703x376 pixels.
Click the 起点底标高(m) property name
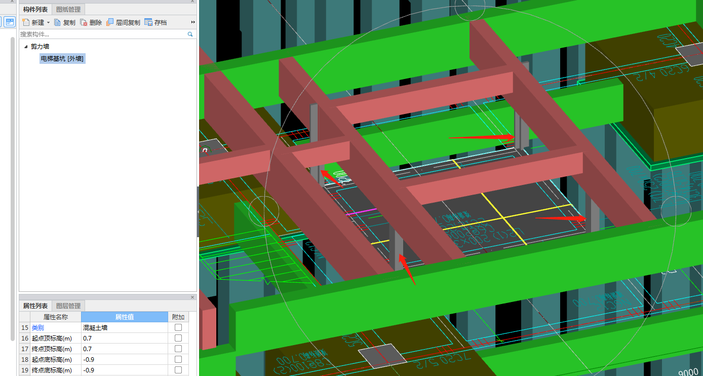(x=52, y=360)
